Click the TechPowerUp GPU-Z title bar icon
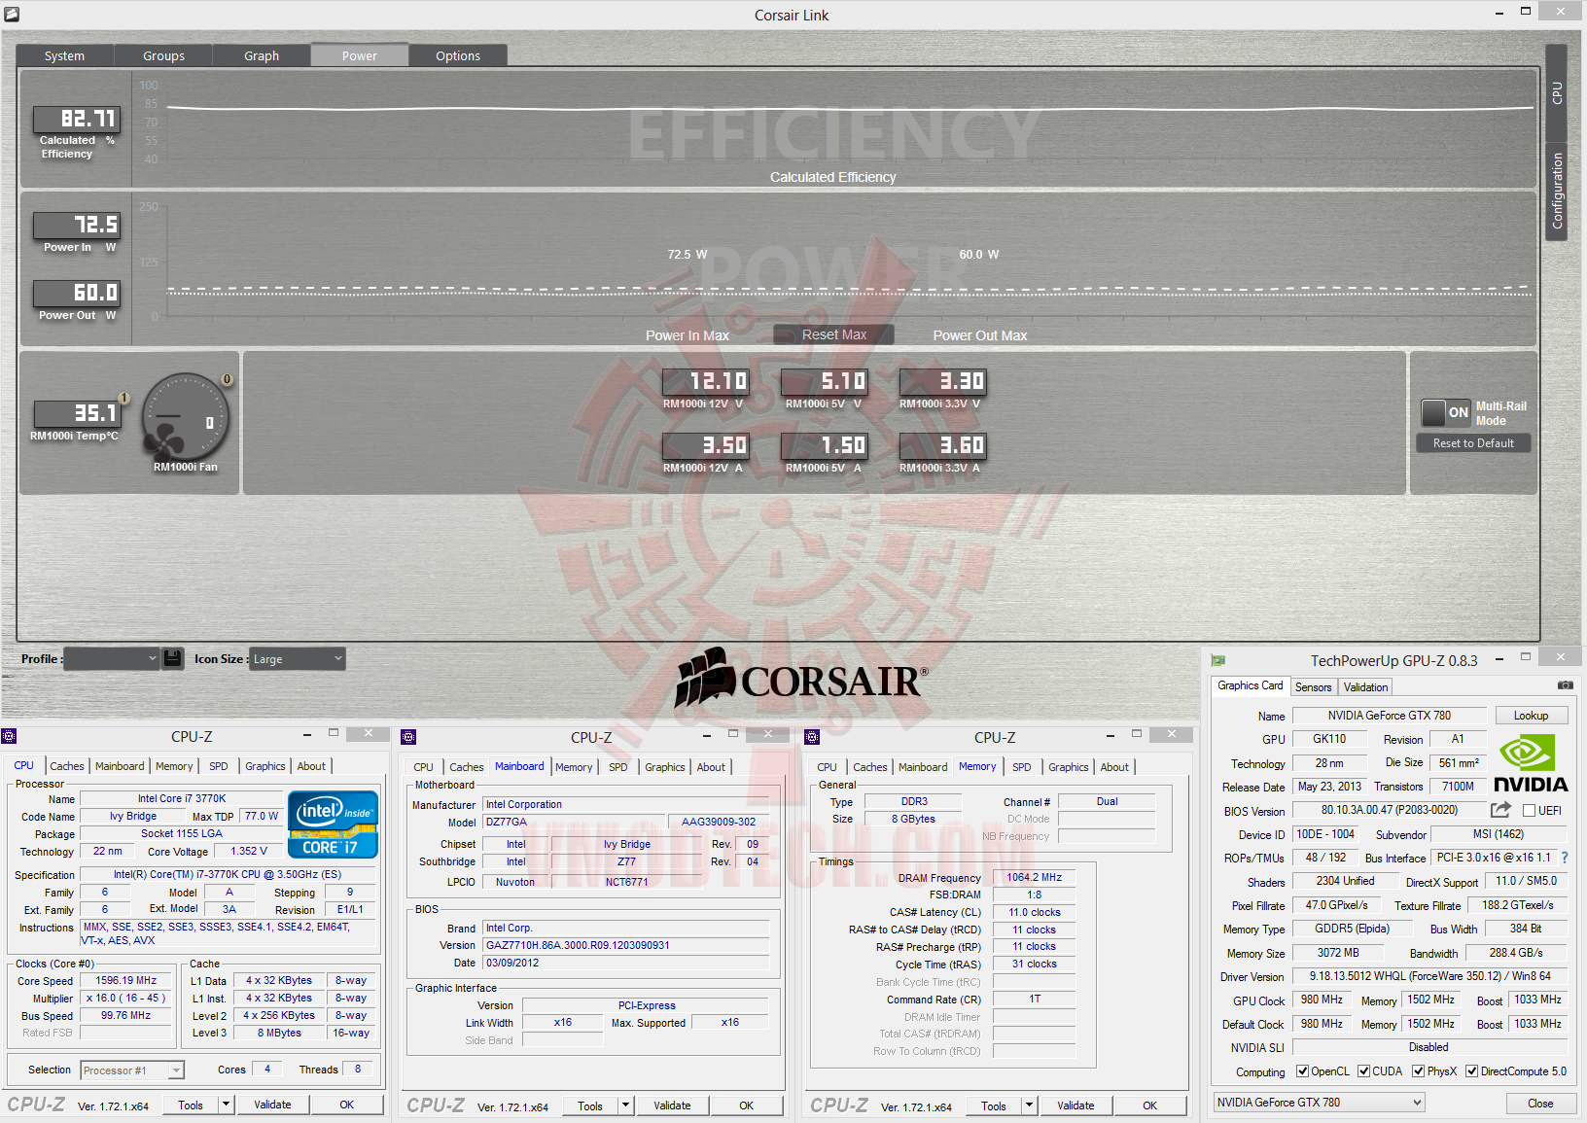 coord(1218,660)
